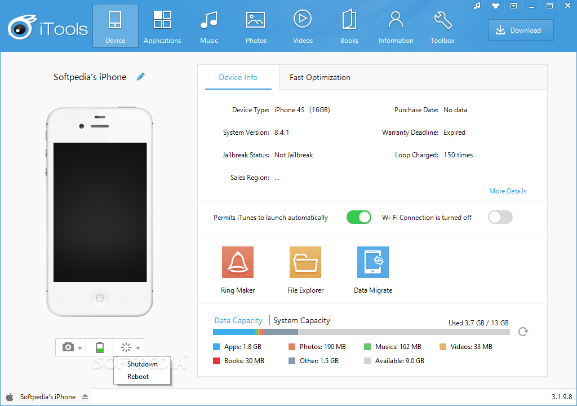This screenshot has height=406, width=577.
Task: Open the skin (t-shirt) icon
Action: [x=495, y=6]
